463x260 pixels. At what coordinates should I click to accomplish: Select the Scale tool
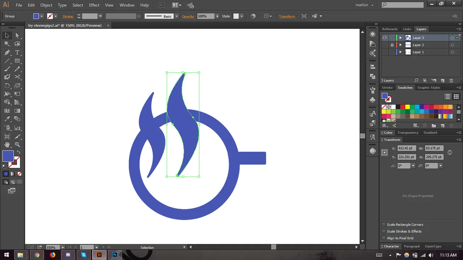[x=17, y=86]
